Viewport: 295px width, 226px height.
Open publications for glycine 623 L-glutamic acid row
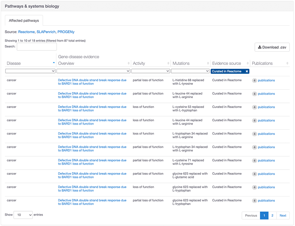coord(266,174)
